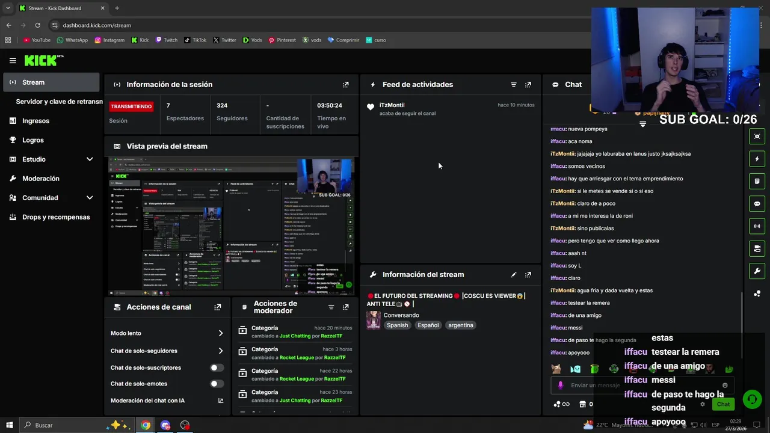Open Modo lento options chevron
The width and height of the screenshot is (770, 433).
coord(221,333)
